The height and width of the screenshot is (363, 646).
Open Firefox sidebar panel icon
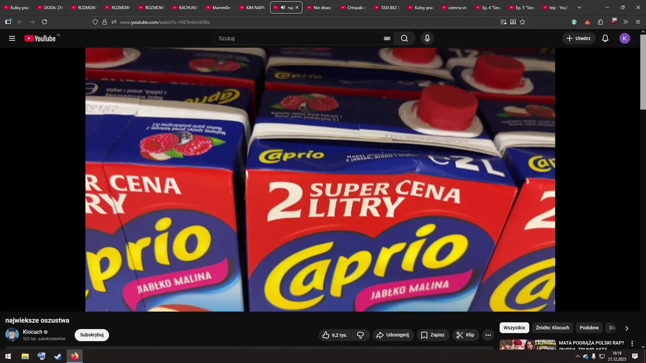pos(8,22)
